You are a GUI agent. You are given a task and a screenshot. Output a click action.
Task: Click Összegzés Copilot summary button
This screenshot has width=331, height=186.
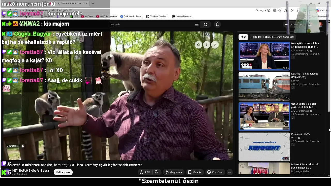[x=263, y=10]
